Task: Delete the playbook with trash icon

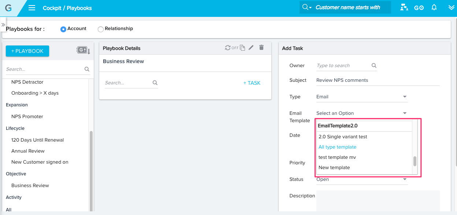Action: point(261,47)
